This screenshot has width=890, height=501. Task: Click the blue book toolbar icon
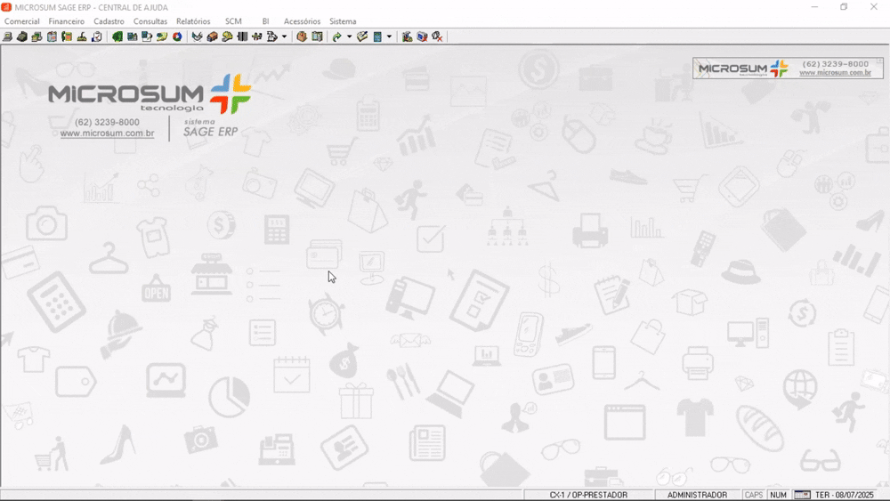(x=52, y=36)
